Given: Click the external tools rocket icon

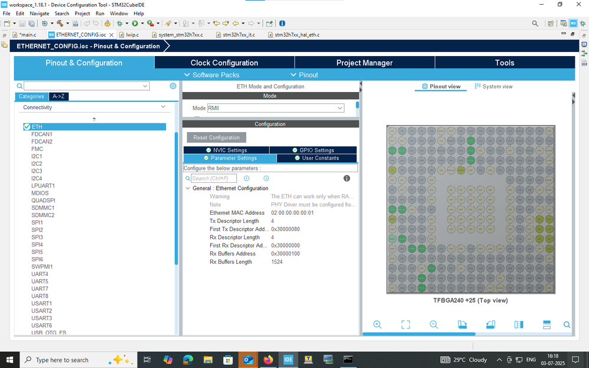Looking at the screenshot, I should (x=168, y=23).
